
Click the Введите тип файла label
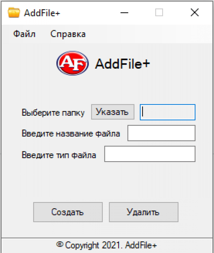[x=59, y=155]
